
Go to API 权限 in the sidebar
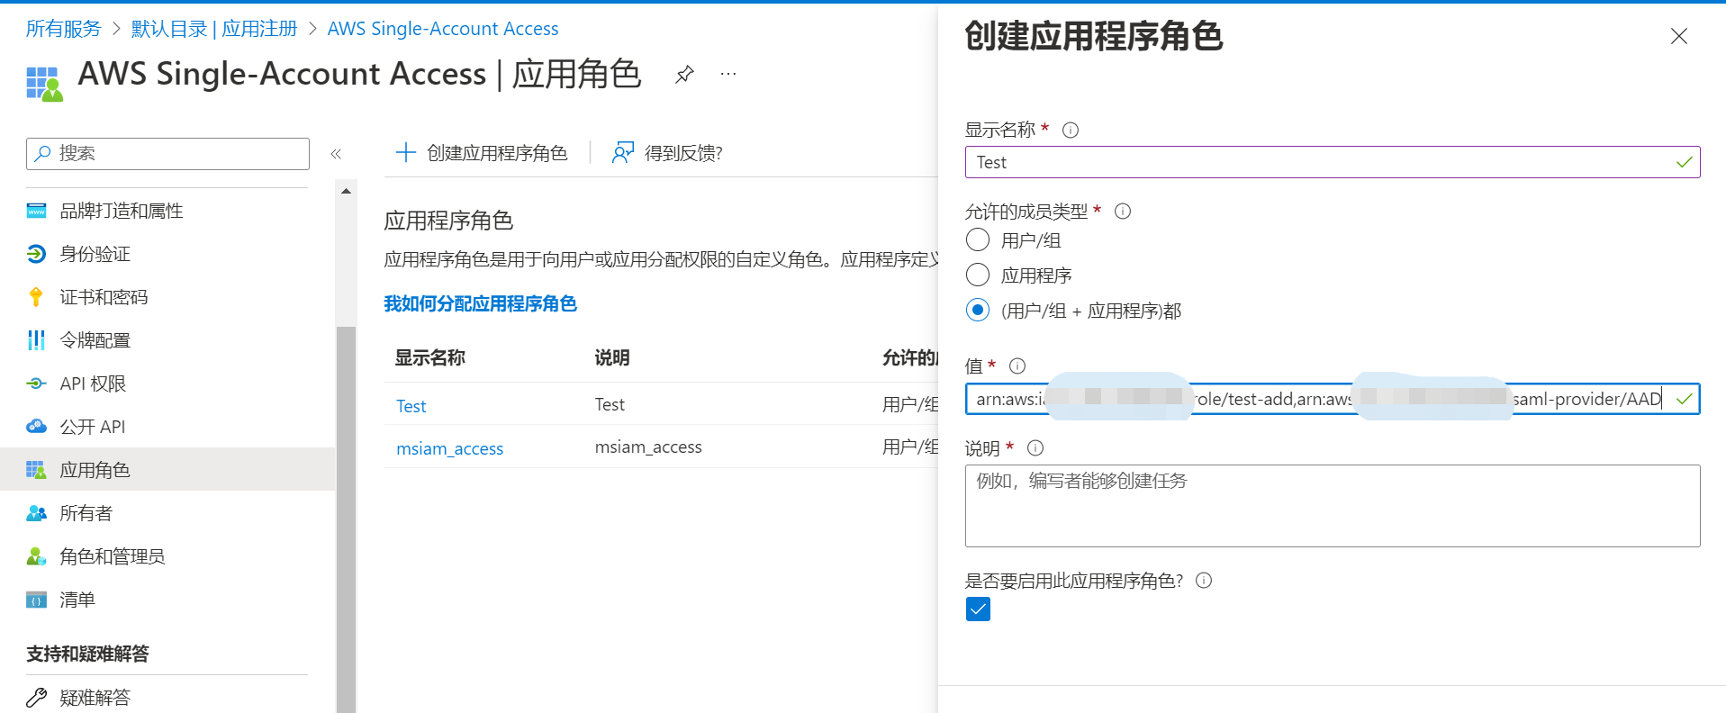pos(93,384)
